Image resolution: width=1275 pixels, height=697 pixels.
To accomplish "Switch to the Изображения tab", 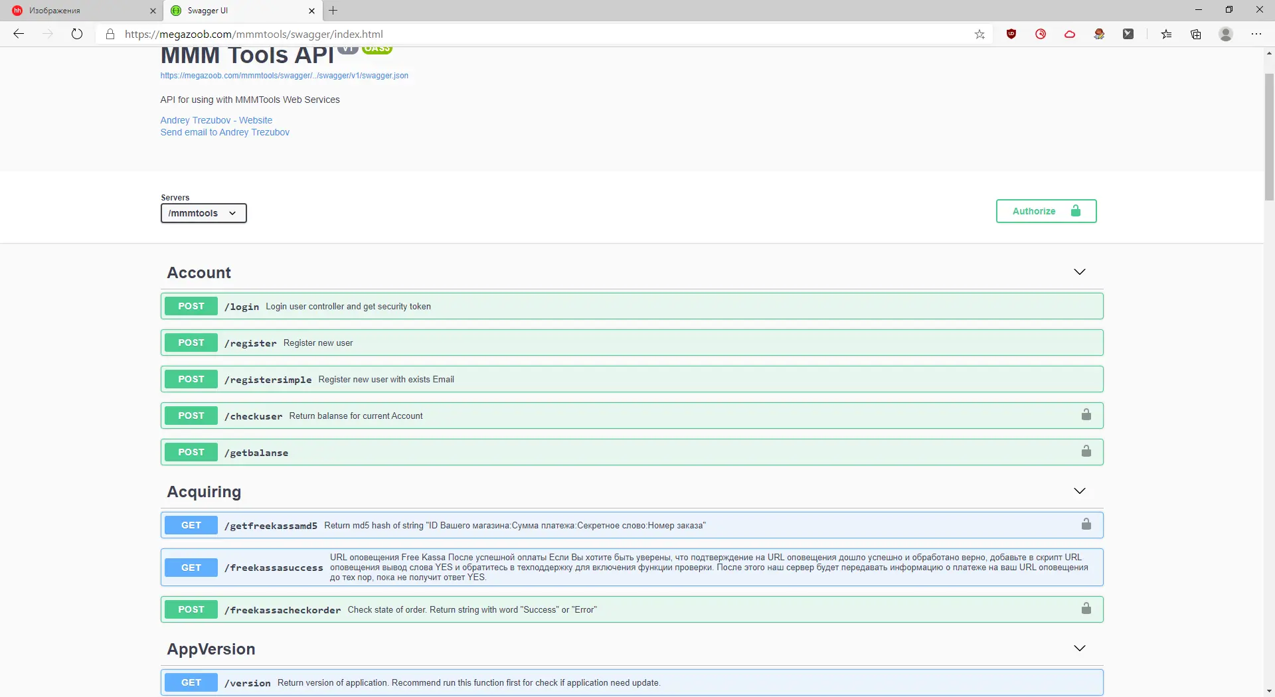I will click(x=81, y=11).
